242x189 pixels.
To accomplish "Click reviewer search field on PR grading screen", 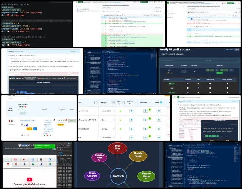I will click(183, 61).
